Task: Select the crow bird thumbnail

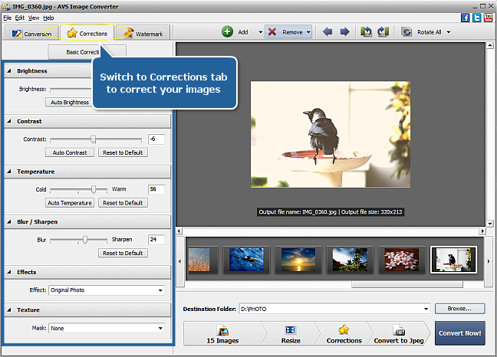Action: (x=453, y=260)
